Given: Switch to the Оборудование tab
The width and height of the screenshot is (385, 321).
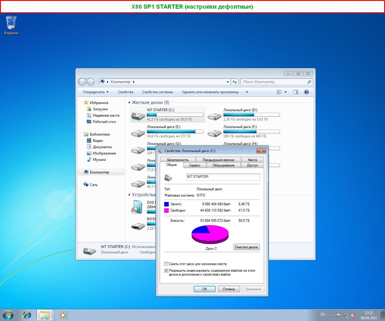Looking at the screenshot, I should pos(223,165).
